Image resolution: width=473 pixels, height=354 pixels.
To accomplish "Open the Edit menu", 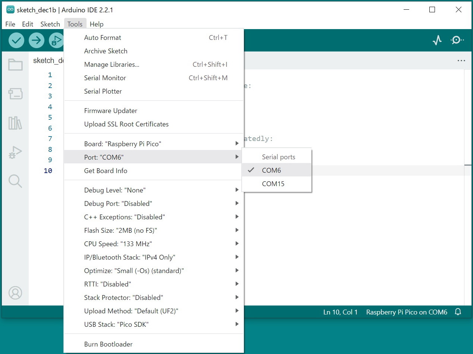I will coord(28,24).
